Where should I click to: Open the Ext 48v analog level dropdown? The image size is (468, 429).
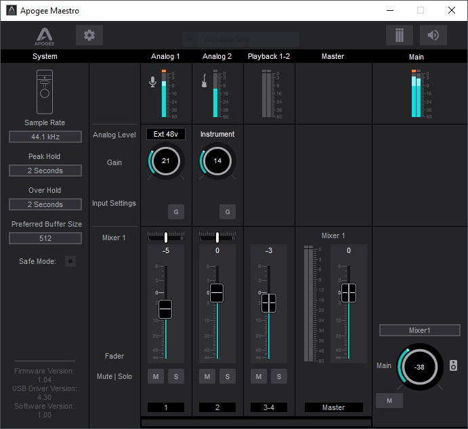tap(165, 134)
